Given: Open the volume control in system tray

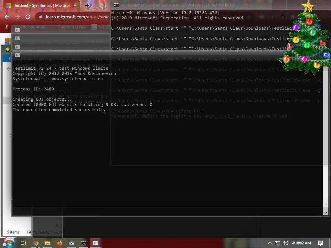Looking at the screenshot, I should 285,243.
